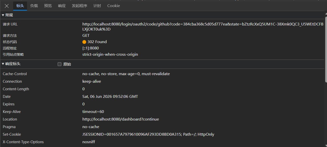Select the no-cache Pragma value
This screenshot has height=147, width=327.
click(x=91, y=127)
